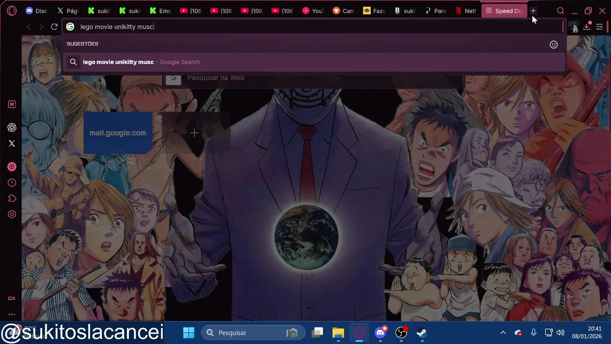Open the mail.google.com speed dial tile
Image resolution: width=611 pixels, height=344 pixels.
coord(118,133)
